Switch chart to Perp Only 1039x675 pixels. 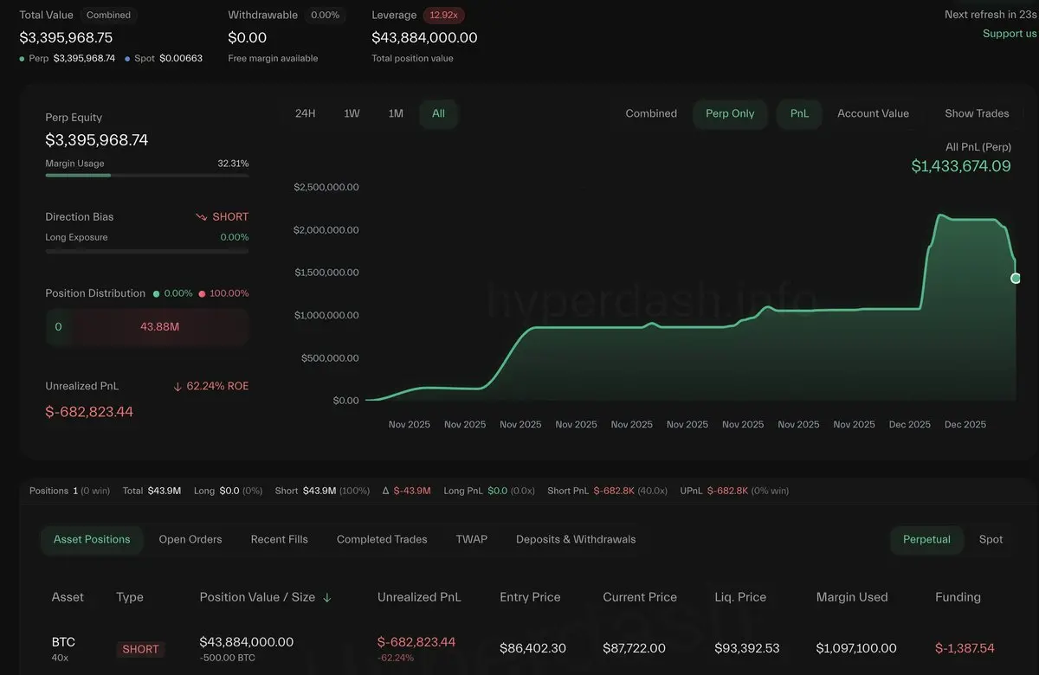point(730,113)
